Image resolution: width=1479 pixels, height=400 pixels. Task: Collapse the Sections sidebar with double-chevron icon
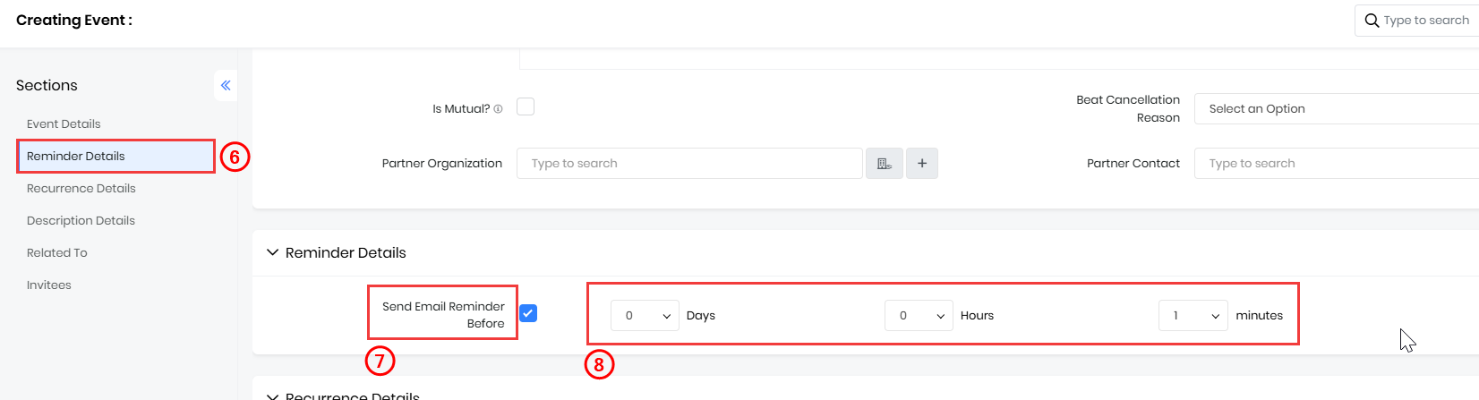(x=226, y=86)
